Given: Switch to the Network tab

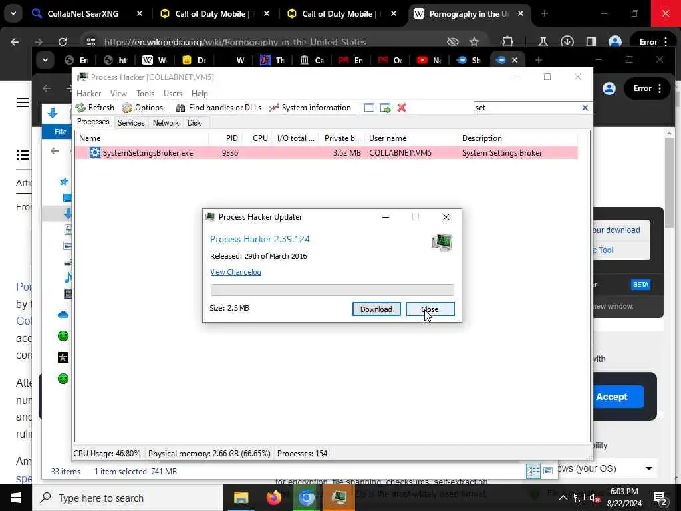Looking at the screenshot, I should click(166, 123).
